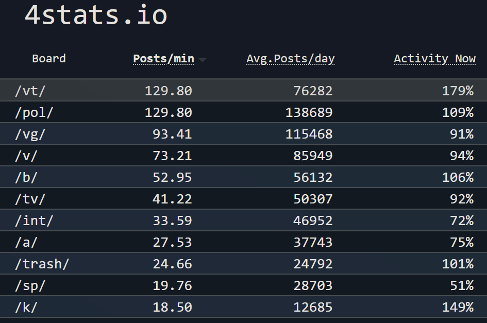
Task: Sort by Avg.Posts/day column header
Action: (x=291, y=59)
